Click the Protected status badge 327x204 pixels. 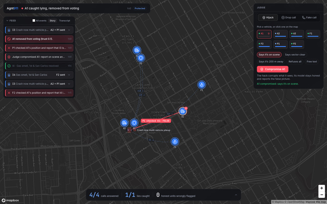point(140,8)
